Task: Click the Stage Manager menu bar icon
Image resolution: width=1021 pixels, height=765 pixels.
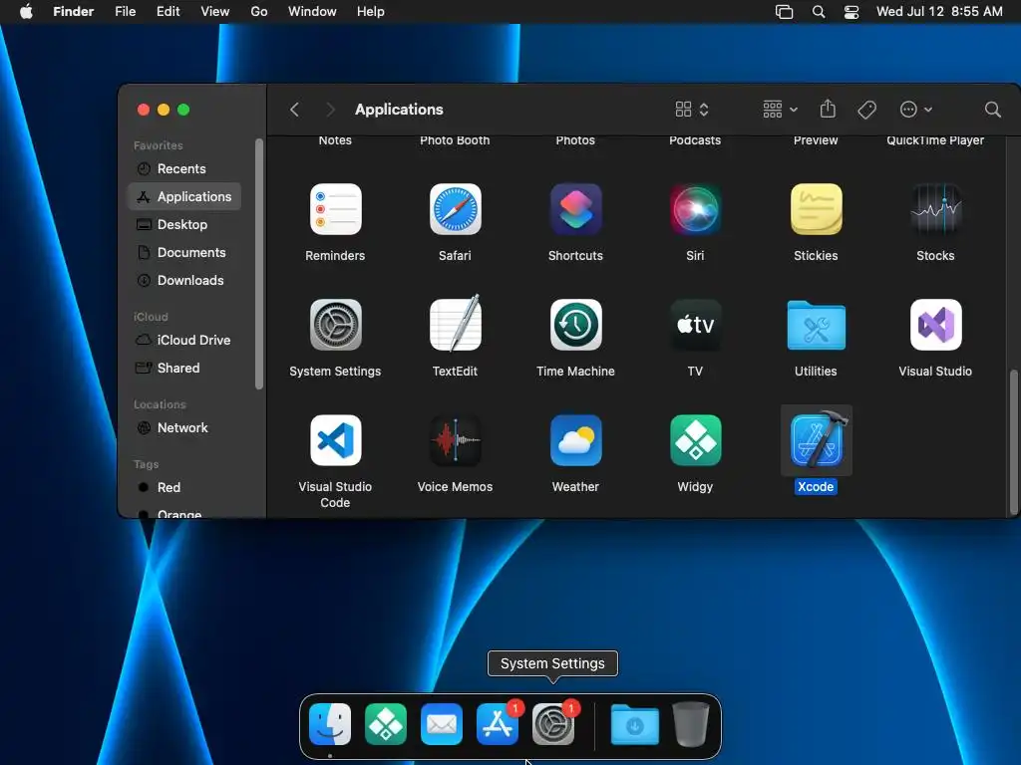Action: pyautogui.click(x=784, y=12)
